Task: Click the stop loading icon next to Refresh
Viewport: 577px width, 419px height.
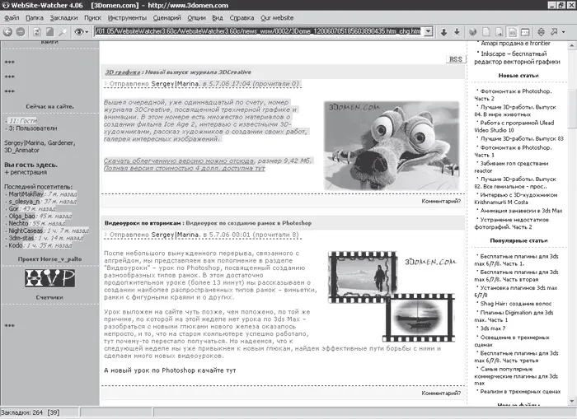Action: pos(49,32)
